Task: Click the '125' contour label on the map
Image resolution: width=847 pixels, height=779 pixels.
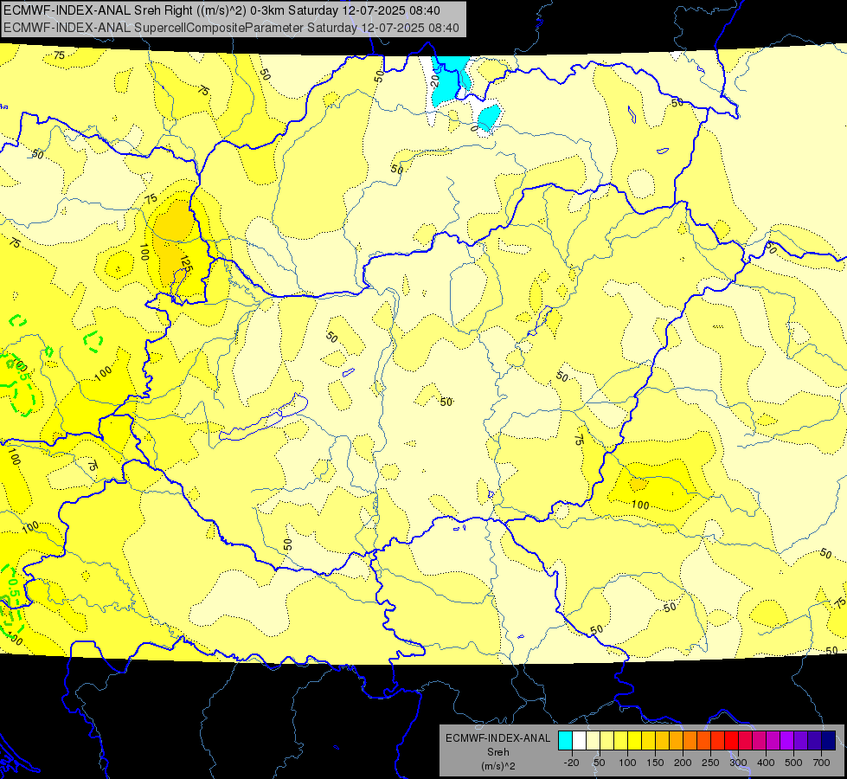Action: [x=186, y=264]
